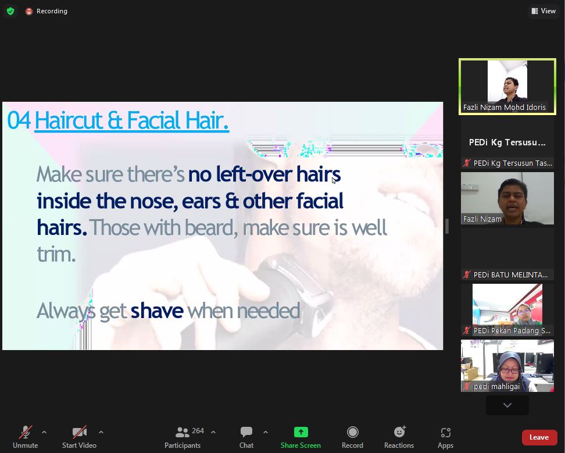
Task: Turn on camera with Start Video
Action: [x=79, y=437]
